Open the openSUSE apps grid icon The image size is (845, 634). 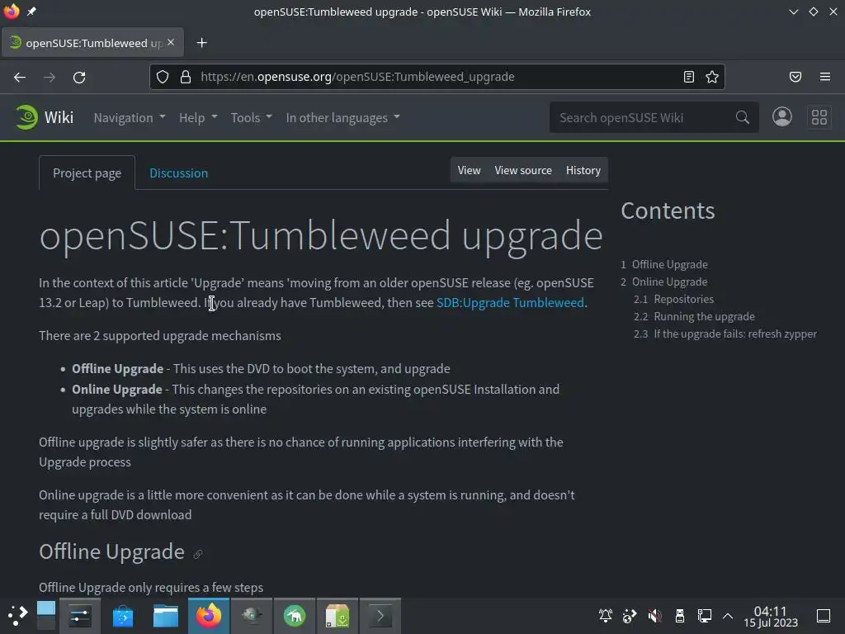click(x=819, y=117)
